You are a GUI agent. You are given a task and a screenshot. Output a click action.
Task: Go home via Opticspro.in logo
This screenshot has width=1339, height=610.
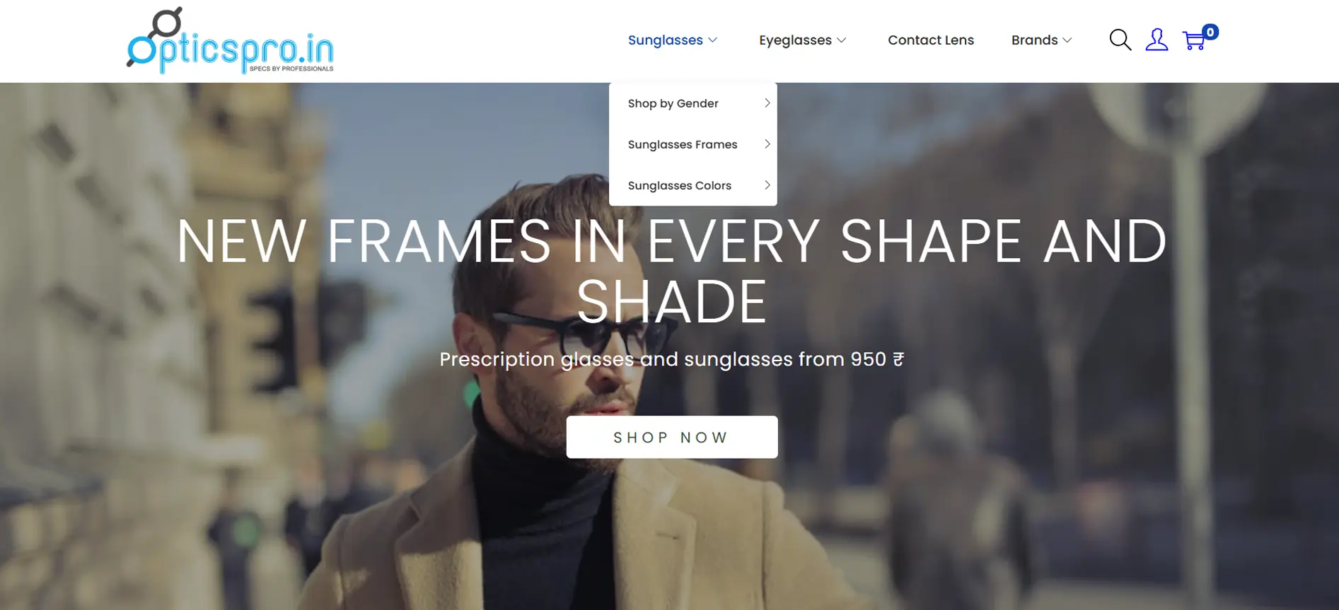point(230,40)
